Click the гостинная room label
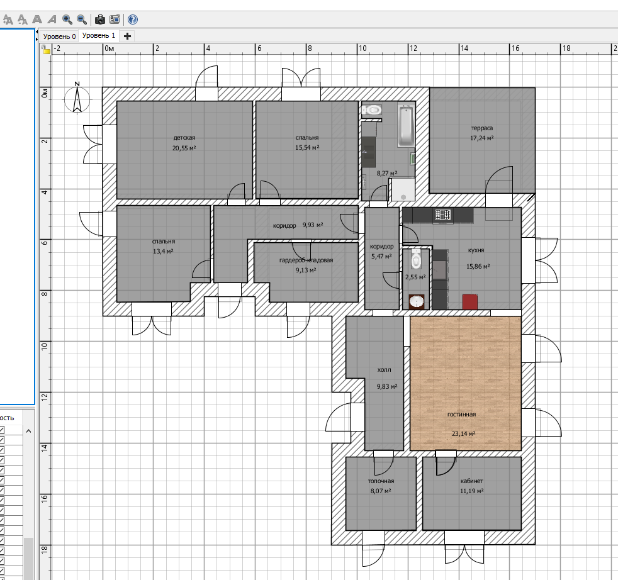The height and width of the screenshot is (580, 618). point(461,414)
